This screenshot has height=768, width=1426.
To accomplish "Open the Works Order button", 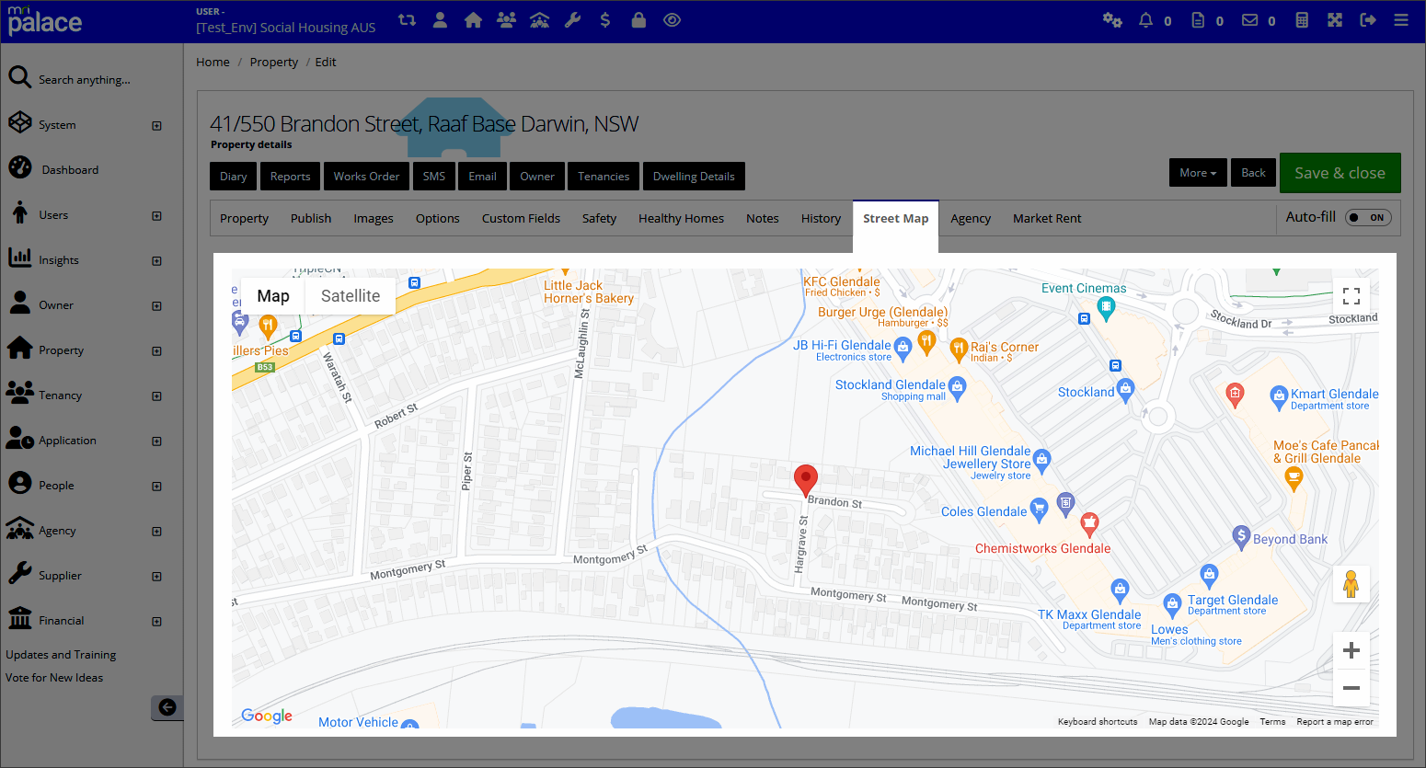I will tap(366, 177).
